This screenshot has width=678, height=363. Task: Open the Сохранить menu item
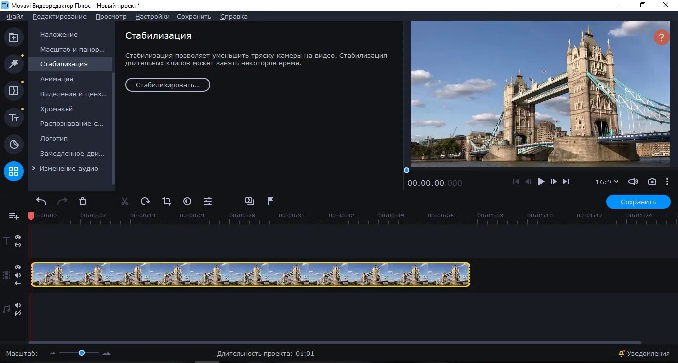(x=194, y=16)
